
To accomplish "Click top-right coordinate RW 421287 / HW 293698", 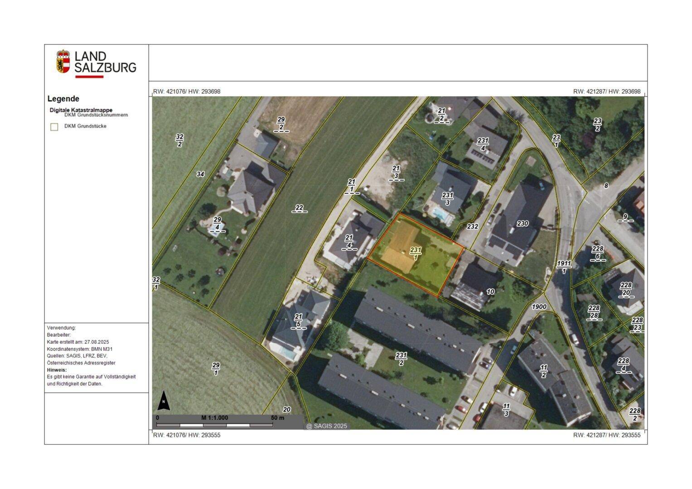I will click(x=607, y=91).
